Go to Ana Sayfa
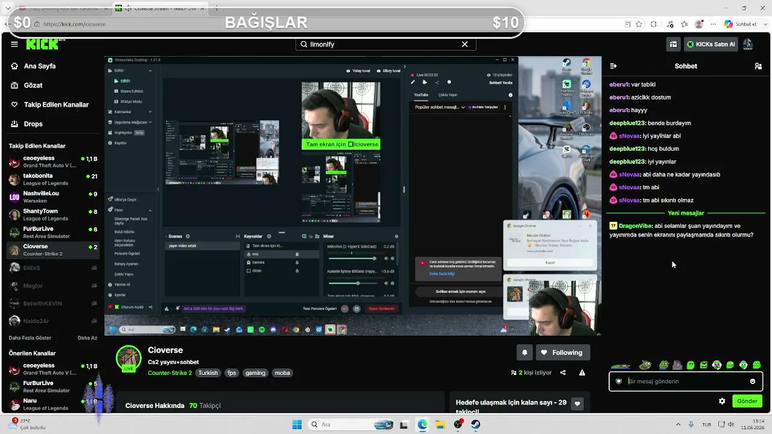This screenshot has height=434, width=772. [40, 66]
